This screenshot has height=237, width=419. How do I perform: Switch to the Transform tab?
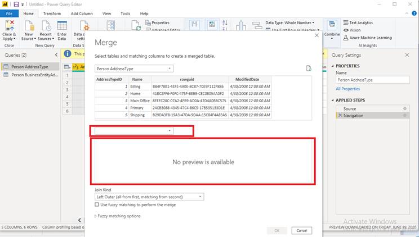(52, 13)
